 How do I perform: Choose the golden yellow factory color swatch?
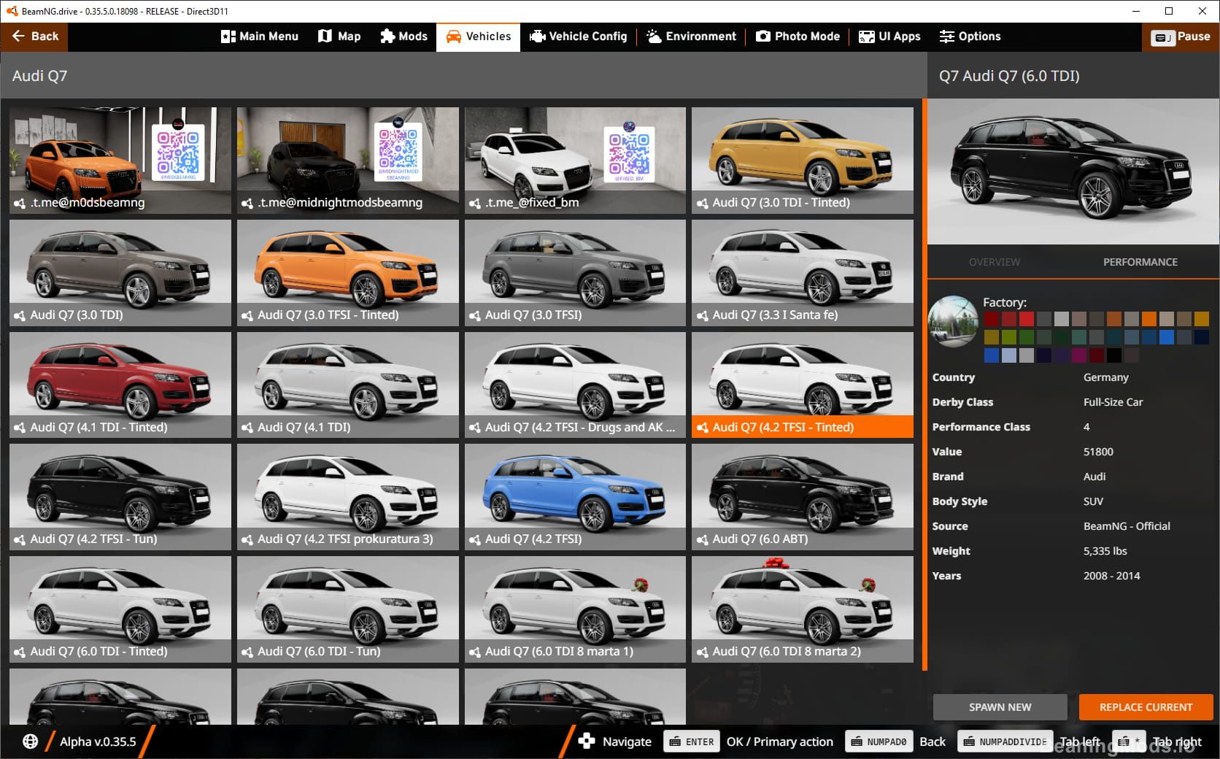click(x=1202, y=319)
